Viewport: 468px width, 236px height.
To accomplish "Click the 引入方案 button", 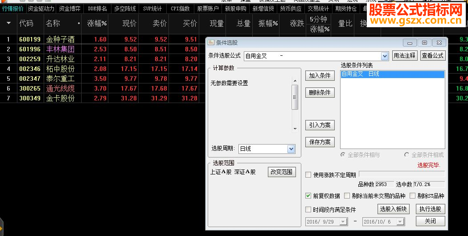I will (x=320, y=125).
